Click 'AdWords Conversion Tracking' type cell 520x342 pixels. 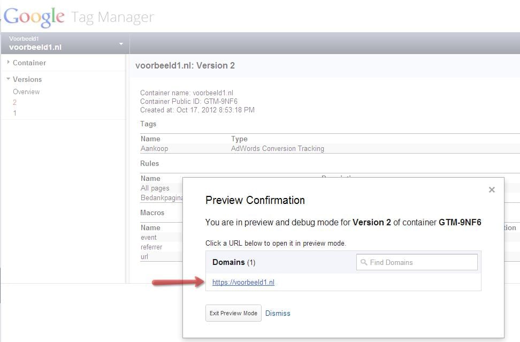[x=278, y=149]
